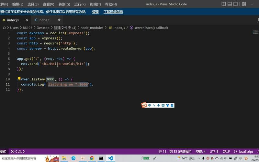Open the 34°C 多云 weather widget
Image resolution: width=259 pixels, height=162 pixels.
(x=186, y=158)
